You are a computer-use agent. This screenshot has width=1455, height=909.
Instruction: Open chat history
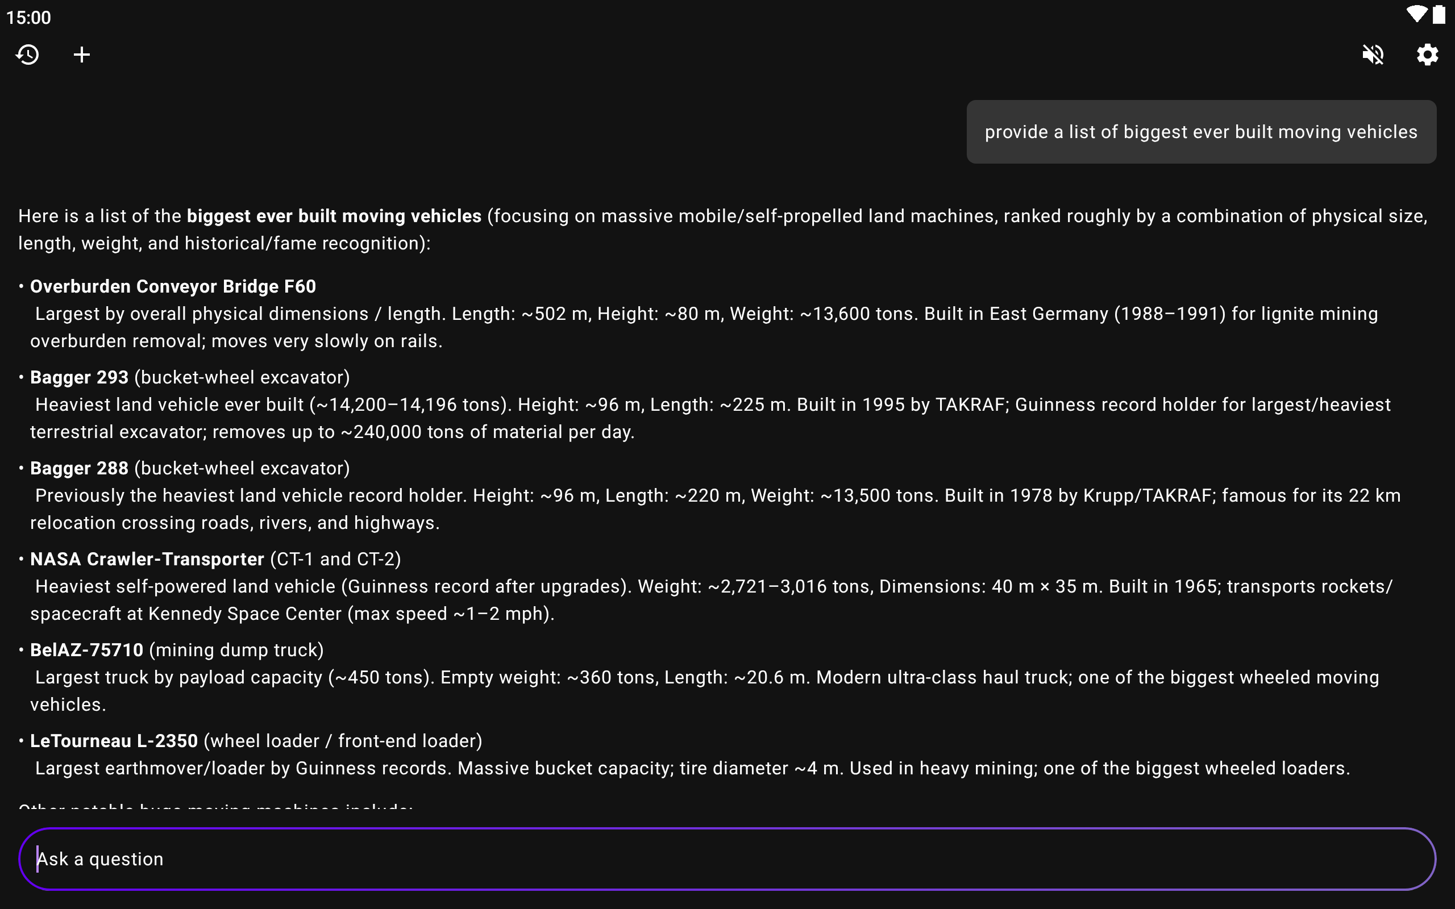28,55
